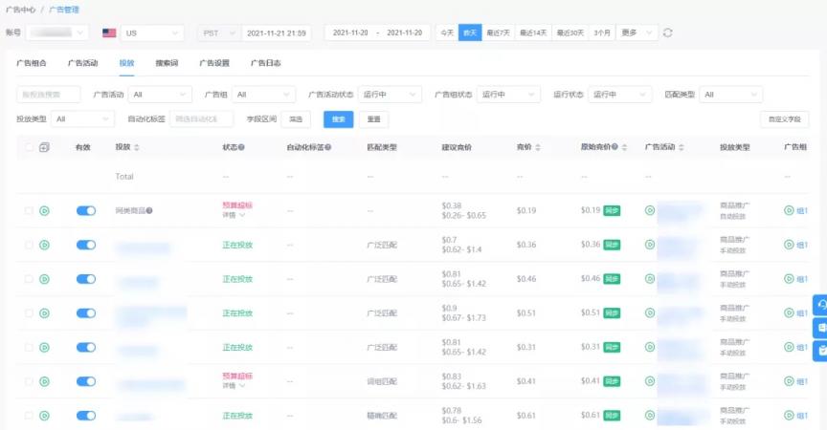Viewport: 827px width, 430px height.
Task: Open the message floating icon on right edge
Action: click(820, 328)
